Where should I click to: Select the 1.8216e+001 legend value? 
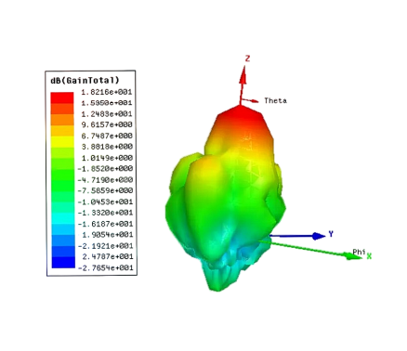(107, 92)
